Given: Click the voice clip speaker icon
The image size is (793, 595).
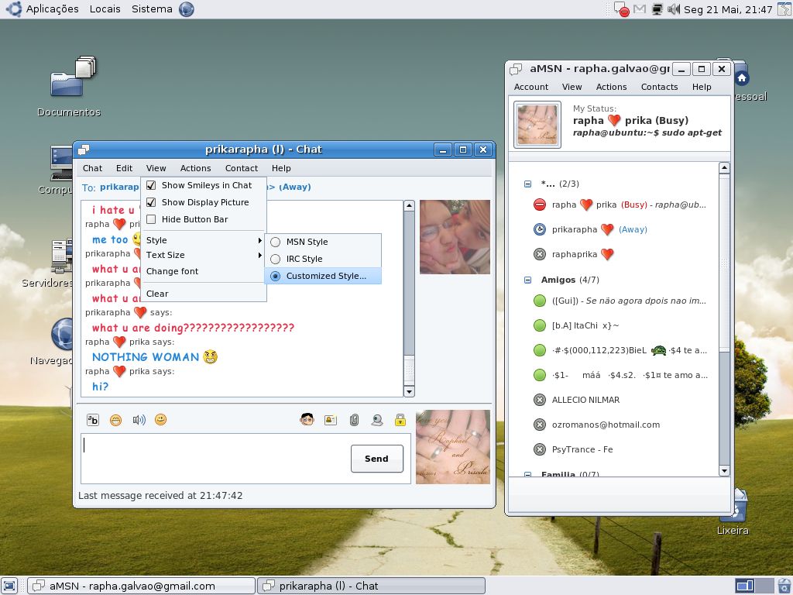Looking at the screenshot, I should point(139,420).
